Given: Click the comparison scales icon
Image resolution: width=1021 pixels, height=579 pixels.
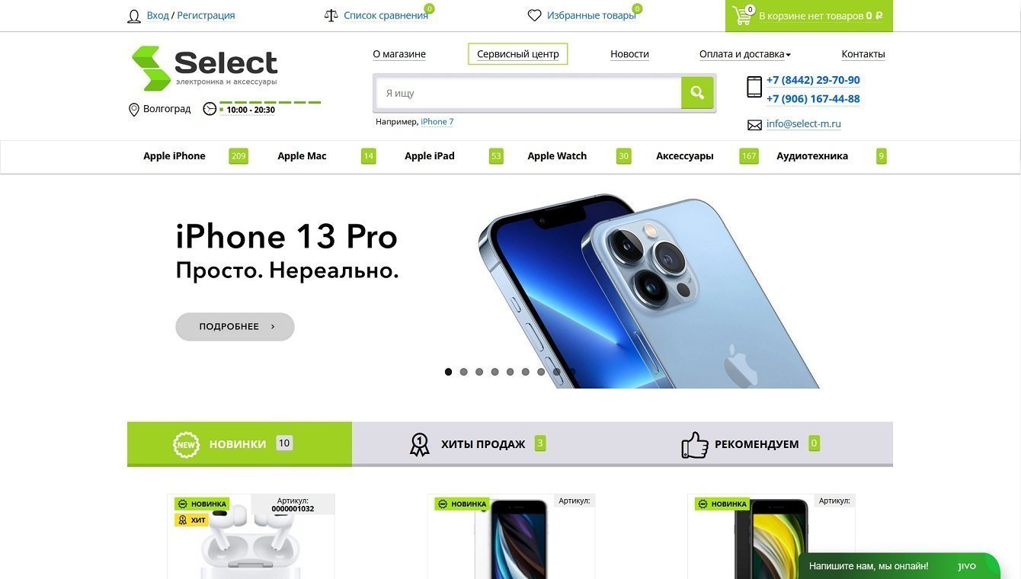Looking at the screenshot, I should click(331, 15).
